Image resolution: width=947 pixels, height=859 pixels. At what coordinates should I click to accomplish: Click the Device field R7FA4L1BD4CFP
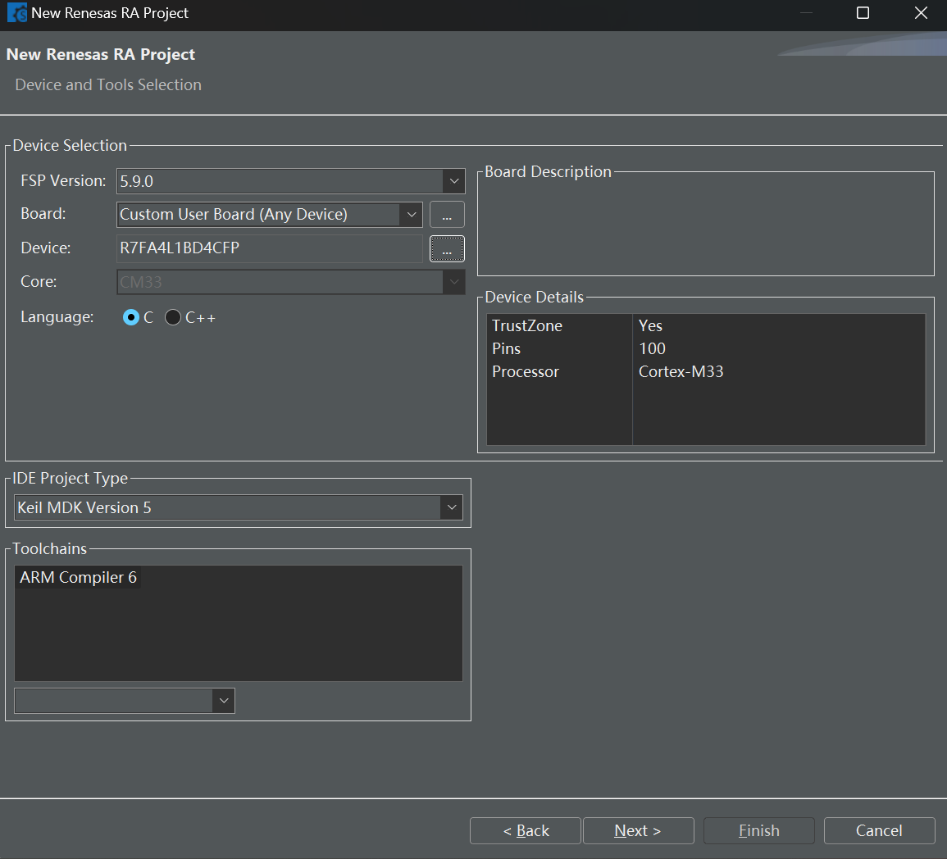[270, 248]
